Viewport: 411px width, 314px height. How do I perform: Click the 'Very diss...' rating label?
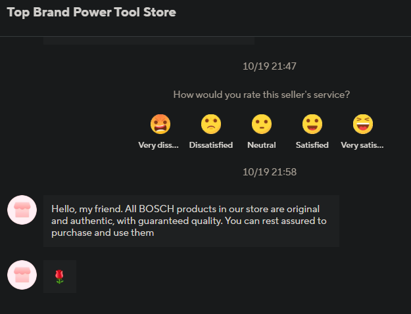pyautogui.click(x=158, y=145)
